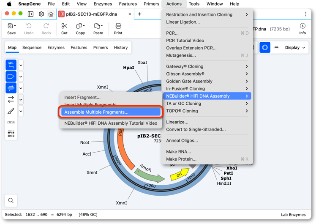Viewport: 316px width, 224px height.
Task: Select the feature color brush icon
Action: coord(11,111)
